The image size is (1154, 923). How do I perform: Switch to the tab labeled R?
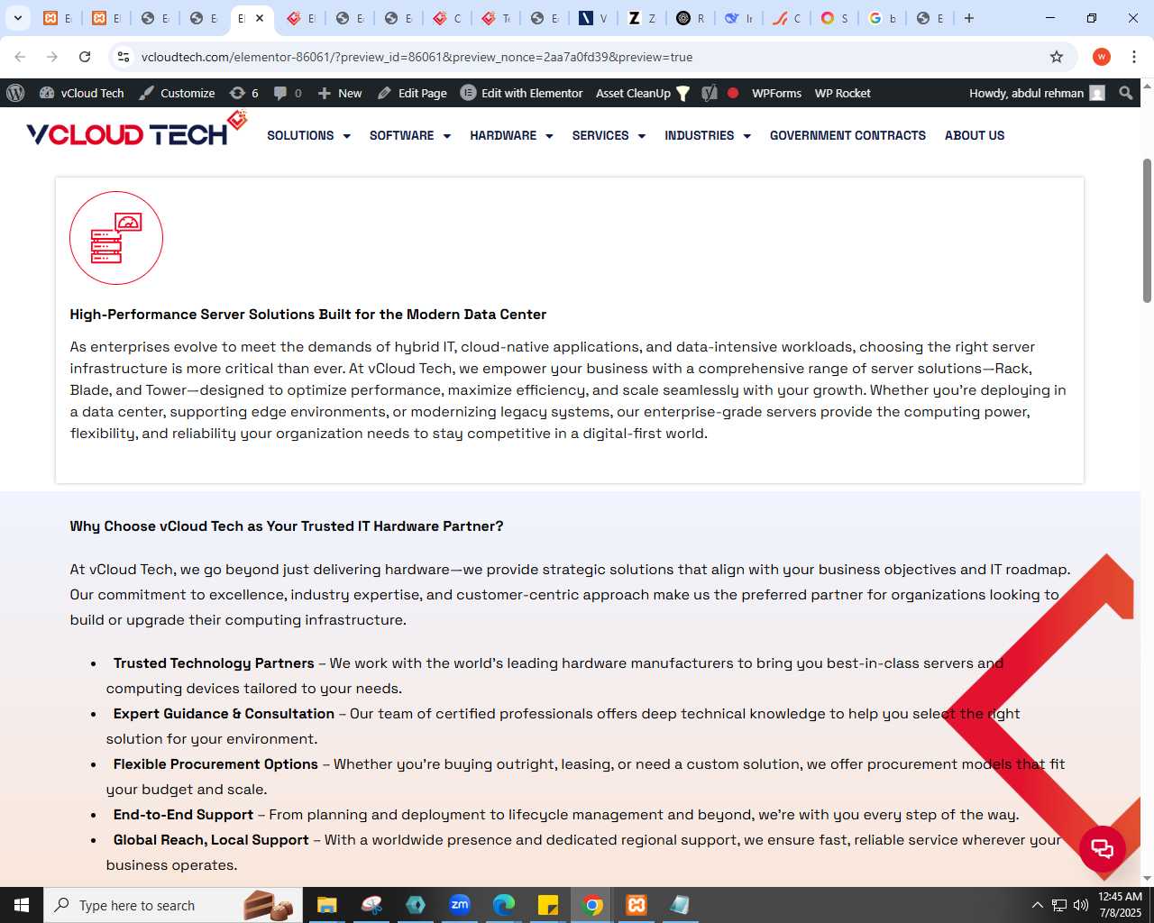(x=691, y=18)
